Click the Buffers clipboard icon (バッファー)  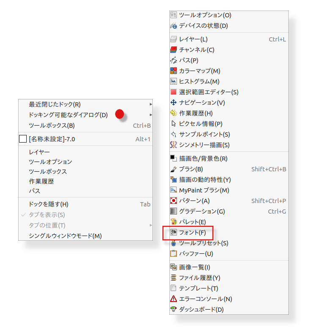(x=174, y=253)
